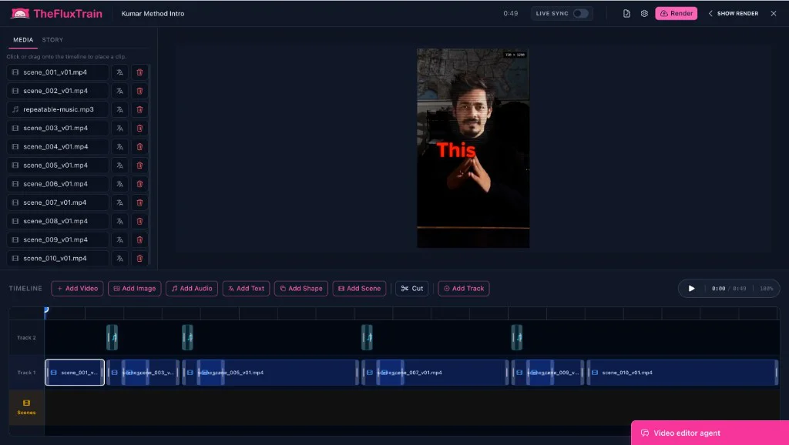Viewport: 789px width, 445px height.
Task: Click the Track 2 label
Action: (x=27, y=338)
